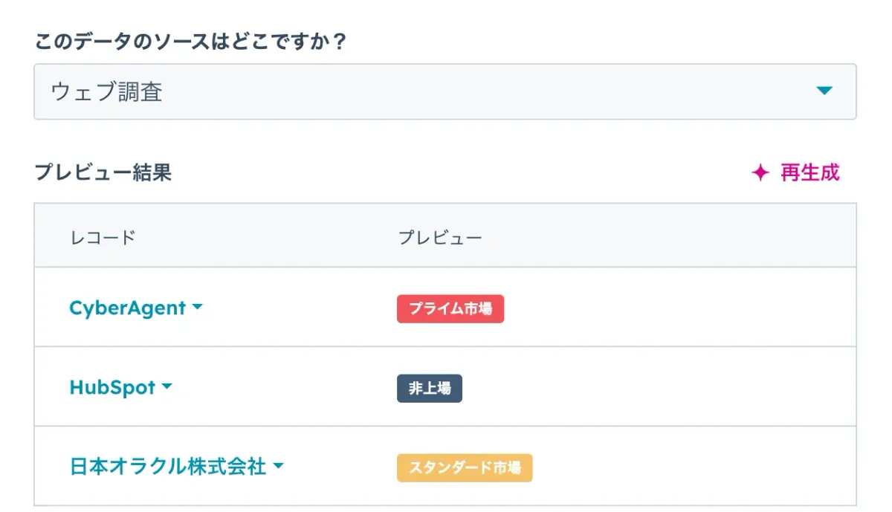Click the プレビュー結果 section heading
The image size is (892, 512).
(x=103, y=172)
